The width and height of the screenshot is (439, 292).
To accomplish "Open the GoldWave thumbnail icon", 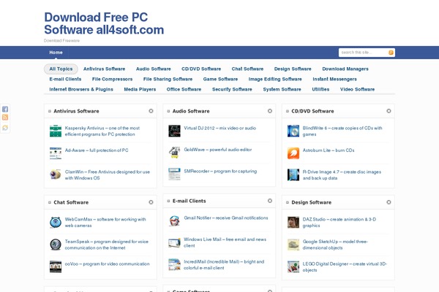I will click(x=174, y=153).
